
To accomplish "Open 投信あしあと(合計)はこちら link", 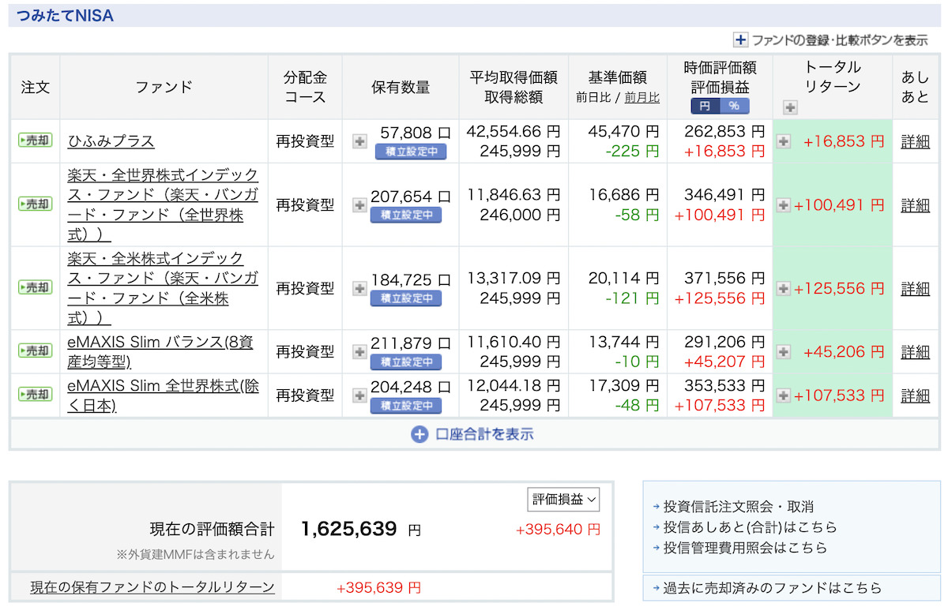I will tap(750, 527).
